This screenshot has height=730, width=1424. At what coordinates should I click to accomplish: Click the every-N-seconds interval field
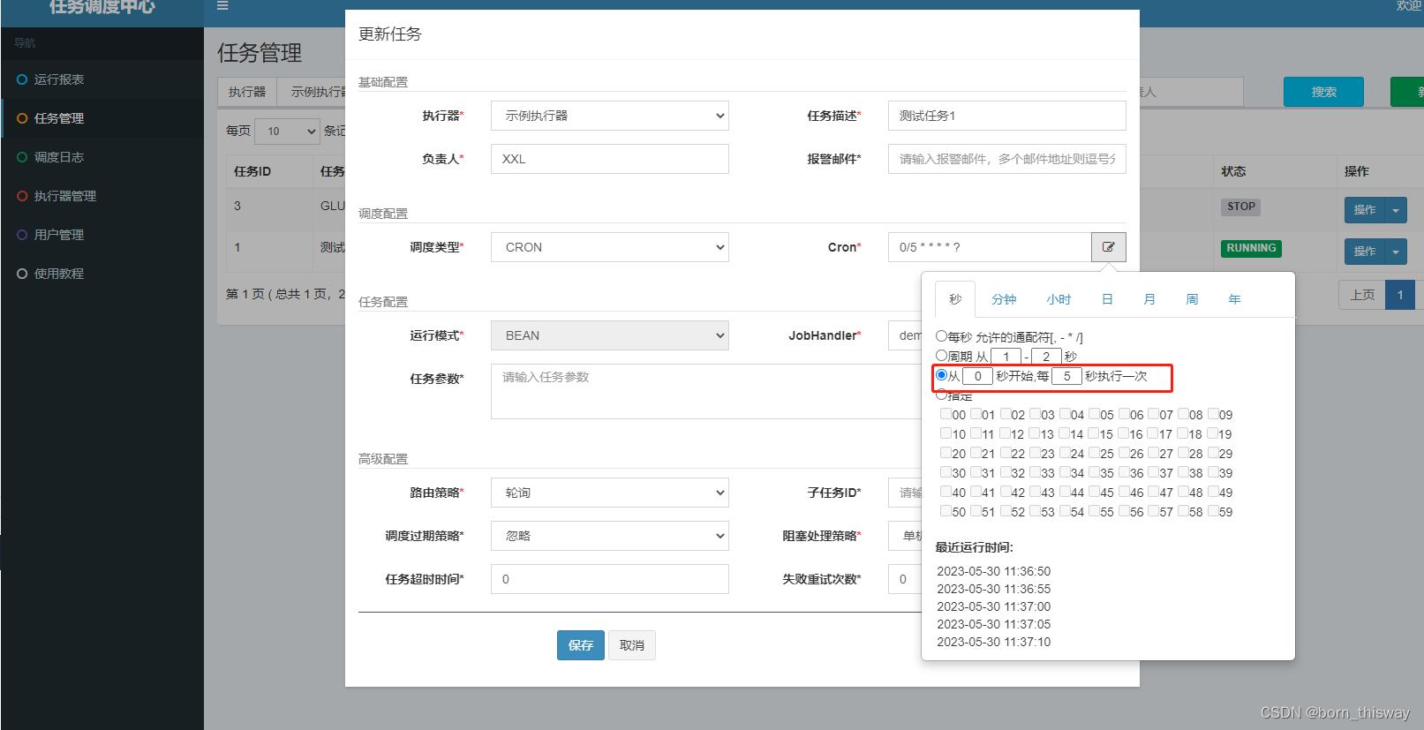click(x=1066, y=376)
